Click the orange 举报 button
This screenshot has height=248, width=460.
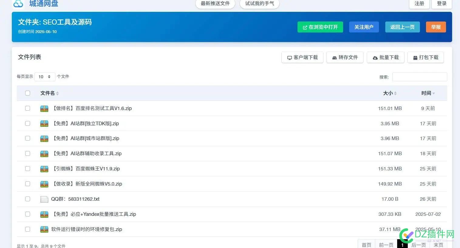436,27
